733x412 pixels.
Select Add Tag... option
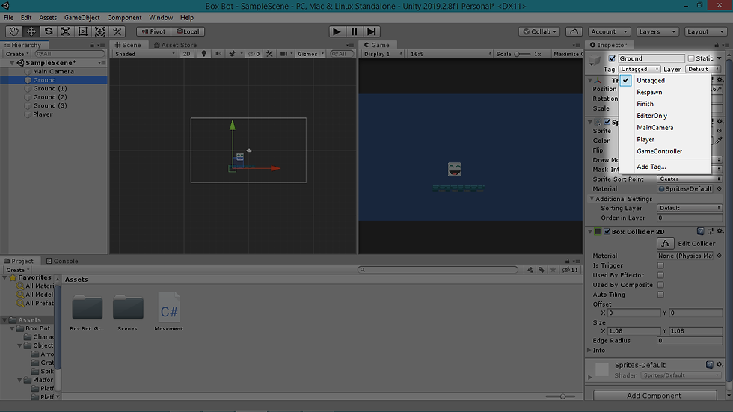pyautogui.click(x=665, y=167)
